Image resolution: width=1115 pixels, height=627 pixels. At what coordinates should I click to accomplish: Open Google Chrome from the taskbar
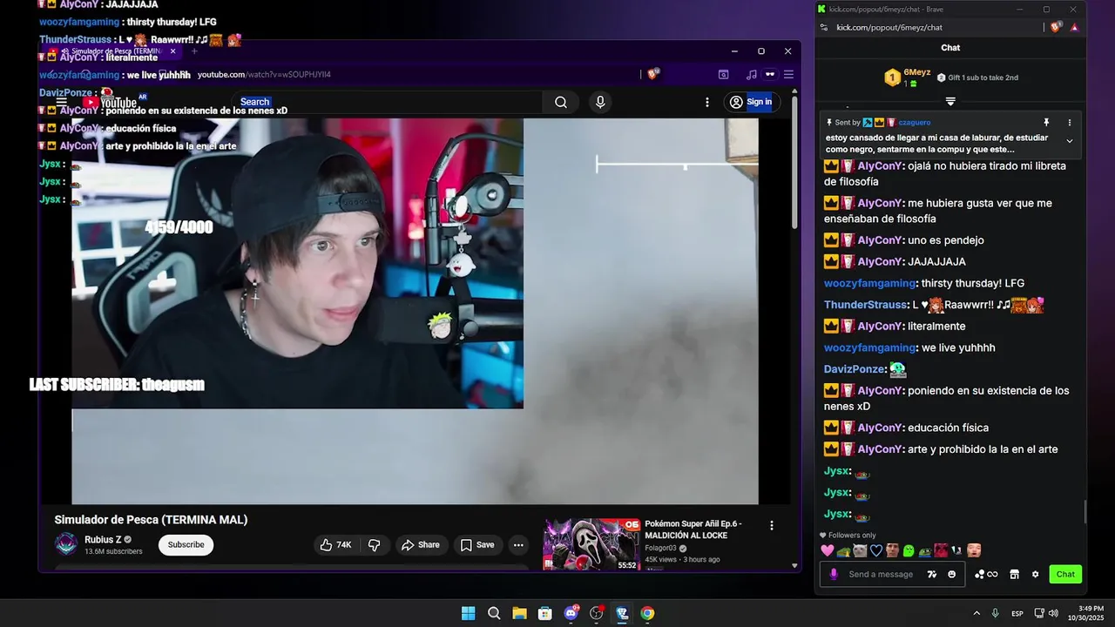[647, 613]
